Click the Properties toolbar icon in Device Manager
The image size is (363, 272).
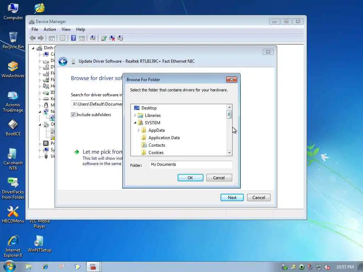tap(62, 38)
